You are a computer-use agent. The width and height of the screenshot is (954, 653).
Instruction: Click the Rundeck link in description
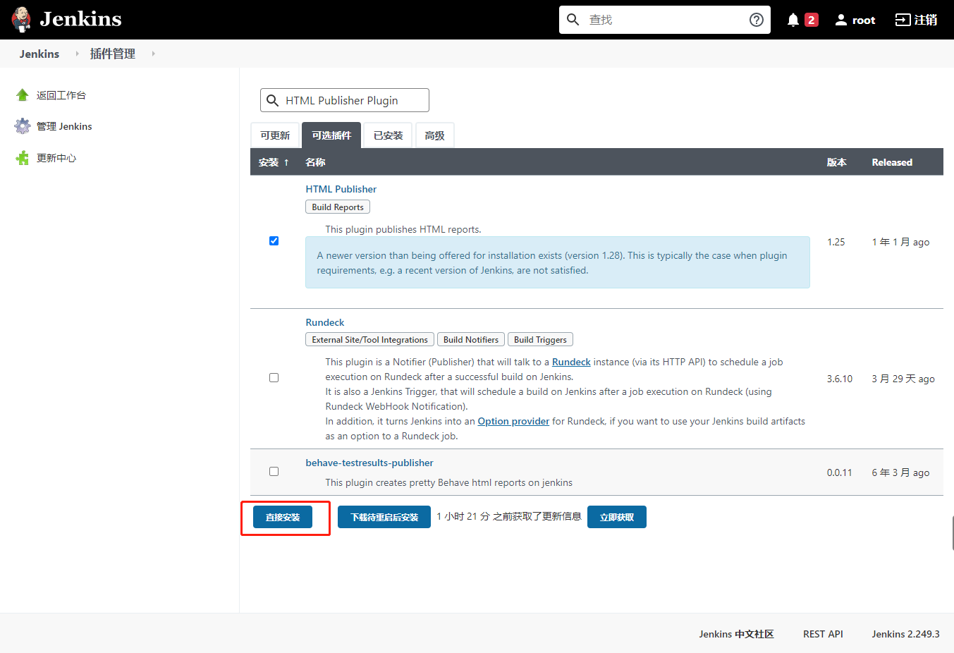click(571, 362)
